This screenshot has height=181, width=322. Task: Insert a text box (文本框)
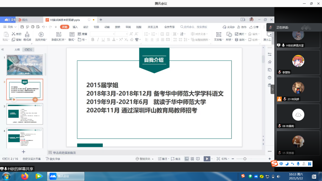[218, 37]
